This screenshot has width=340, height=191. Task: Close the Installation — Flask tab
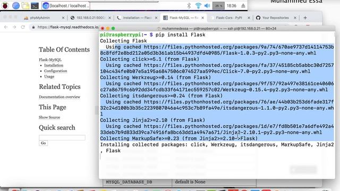[x=156, y=18]
